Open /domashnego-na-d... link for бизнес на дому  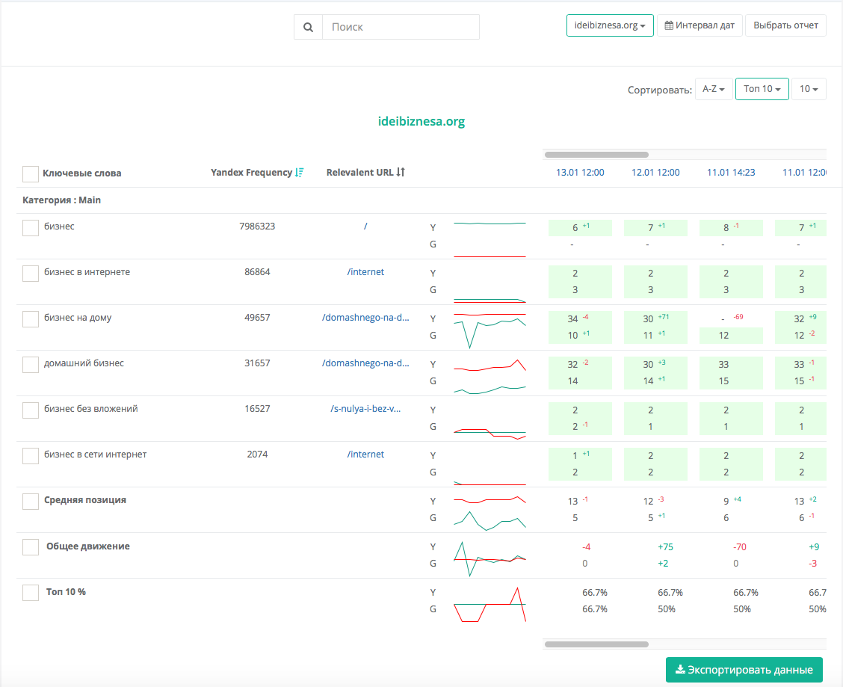(365, 318)
